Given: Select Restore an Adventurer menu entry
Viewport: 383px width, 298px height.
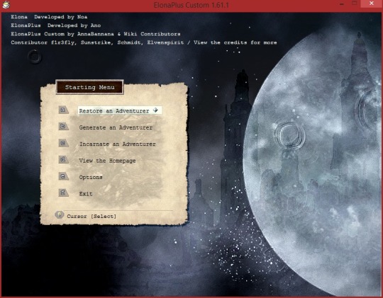Looking at the screenshot, I should coord(119,110).
